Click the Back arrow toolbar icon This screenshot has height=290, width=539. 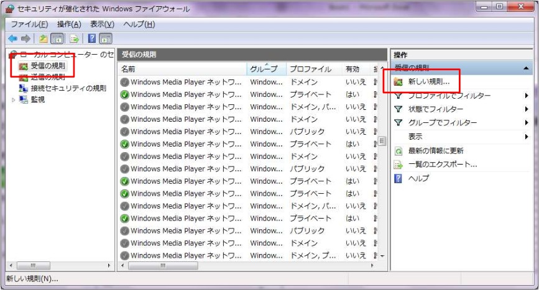12,39
